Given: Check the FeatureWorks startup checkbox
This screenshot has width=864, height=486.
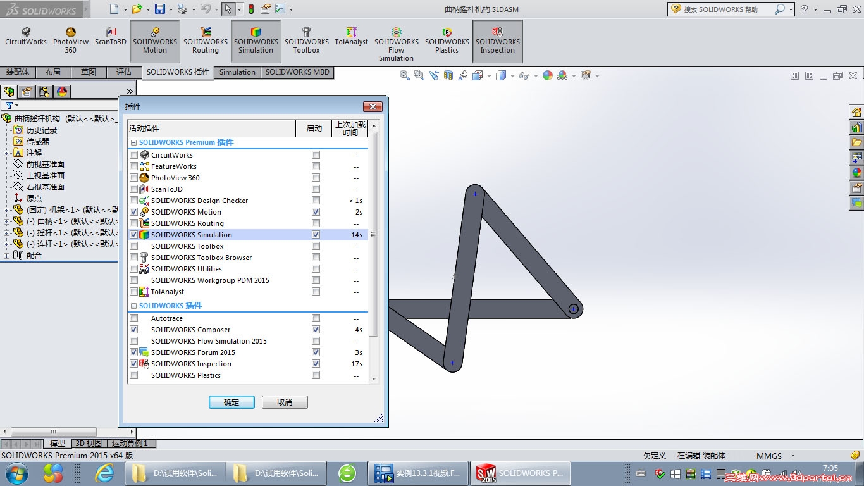Looking at the screenshot, I should coord(316,166).
